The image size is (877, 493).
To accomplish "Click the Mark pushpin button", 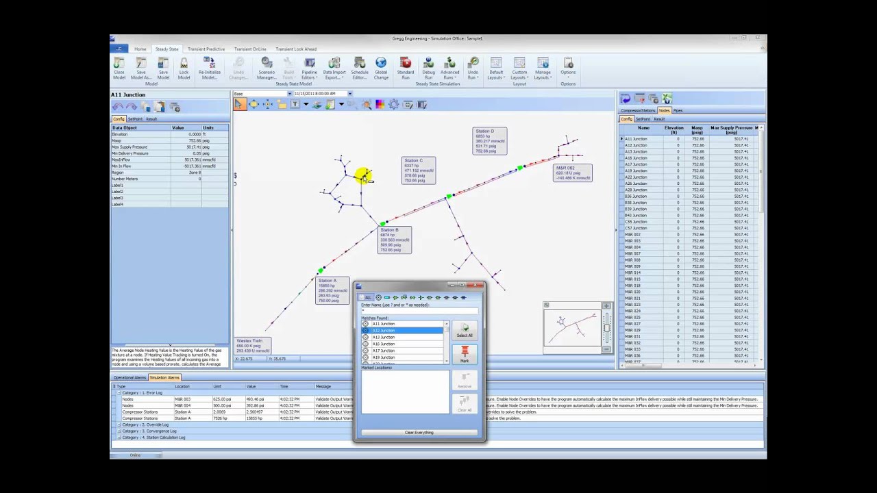I will [x=465, y=355].
